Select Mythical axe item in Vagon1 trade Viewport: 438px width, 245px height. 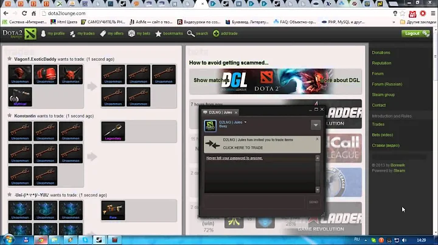pos(20,96)
